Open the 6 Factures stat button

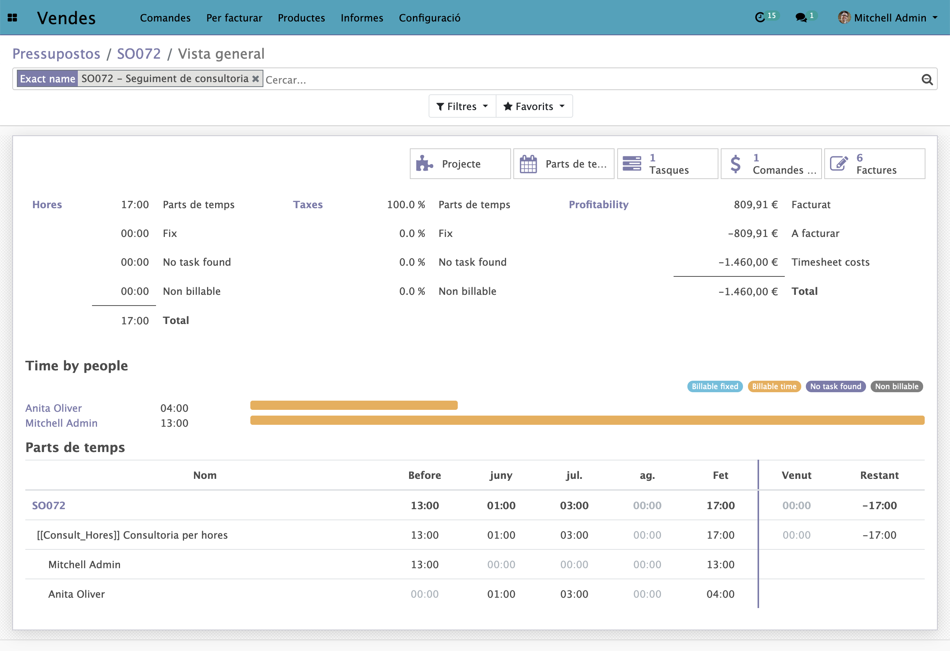[875, 164]
